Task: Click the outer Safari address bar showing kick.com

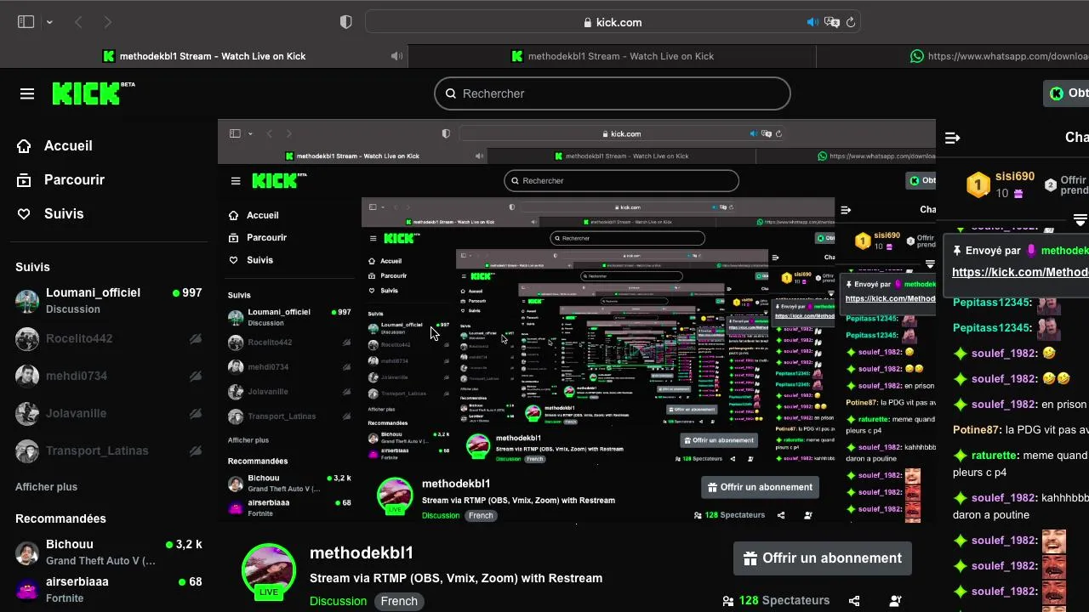Action: click(613, 22)
